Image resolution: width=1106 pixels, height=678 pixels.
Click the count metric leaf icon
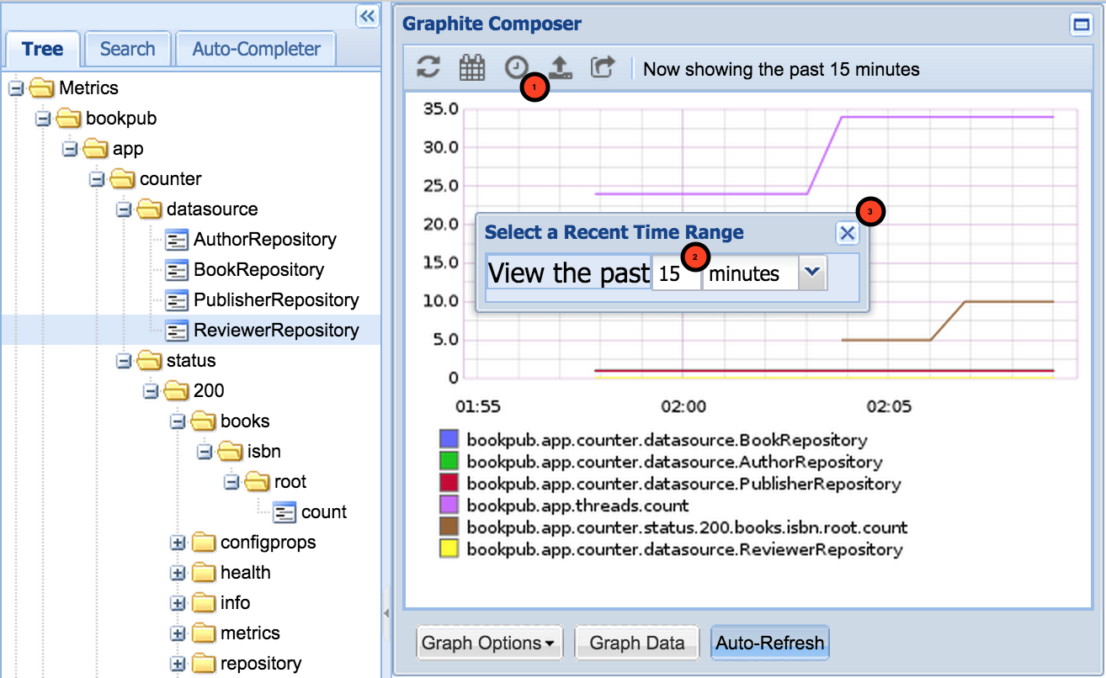coord(284,512)
